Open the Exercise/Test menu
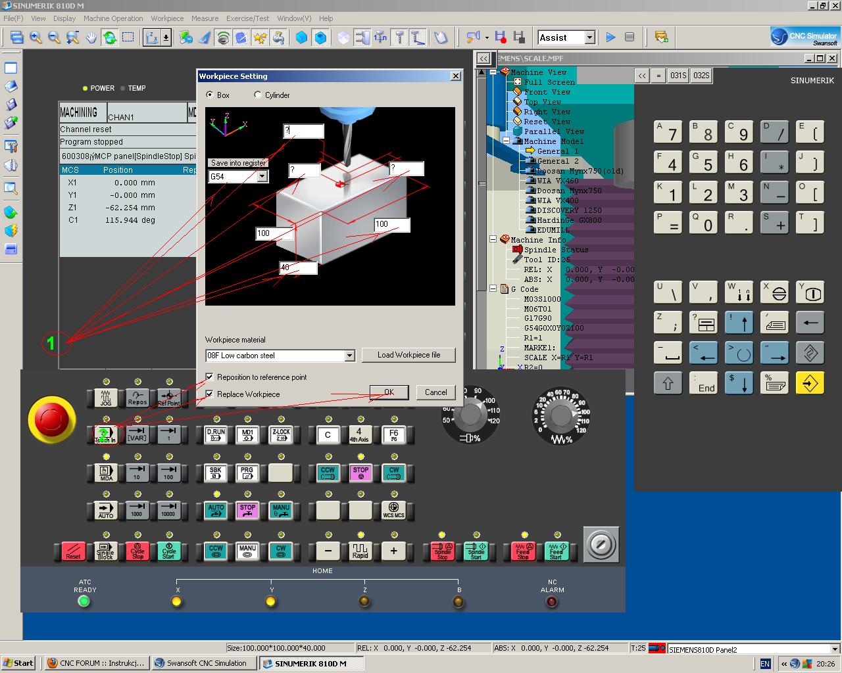Image resolution: width=842 pixels, height=673 pixels. click(248, 18)
